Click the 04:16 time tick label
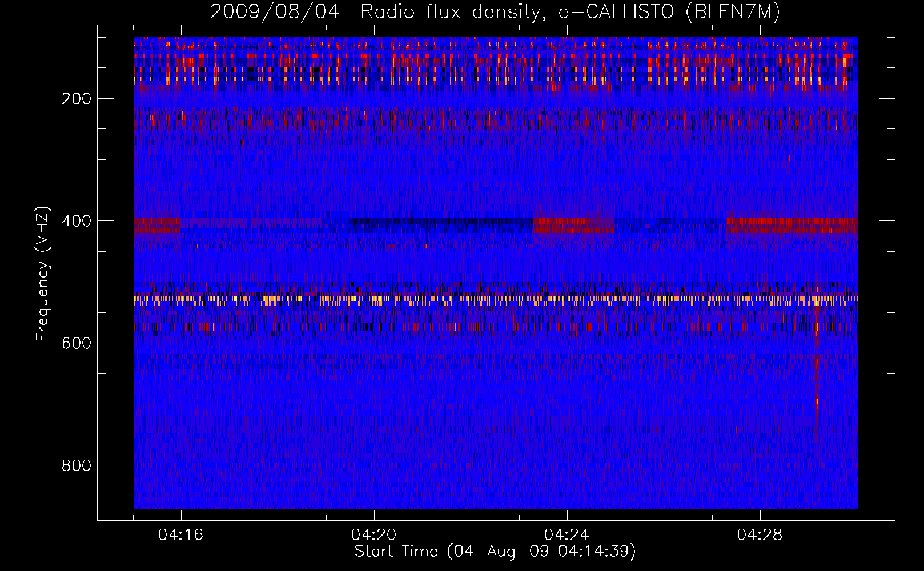 181,535
